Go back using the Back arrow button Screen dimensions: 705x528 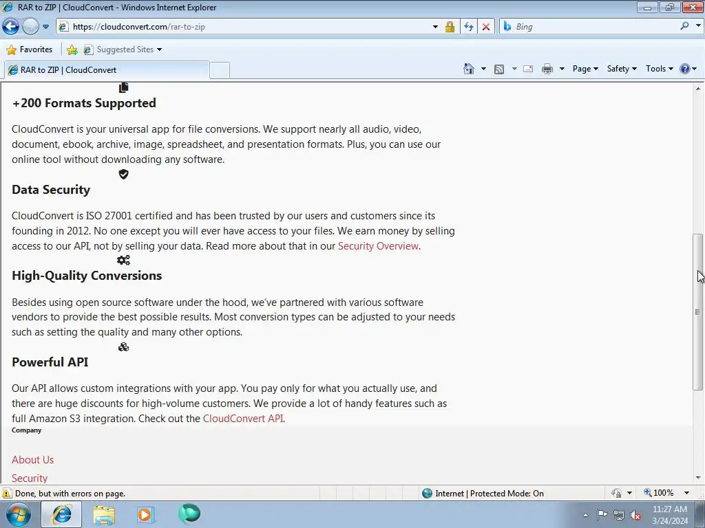tap(10, 27)
